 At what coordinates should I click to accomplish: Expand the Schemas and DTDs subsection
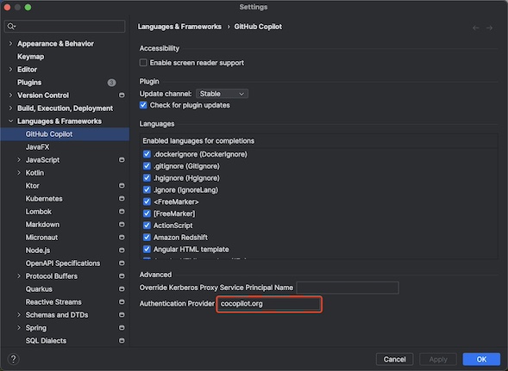coord(19,315)
